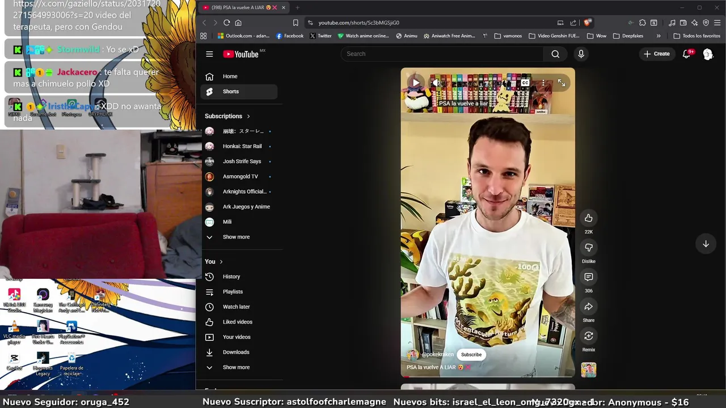Open History in sidebar

point(239,277)
